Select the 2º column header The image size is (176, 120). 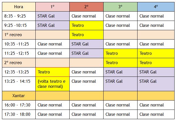click(x=86, y=7)
